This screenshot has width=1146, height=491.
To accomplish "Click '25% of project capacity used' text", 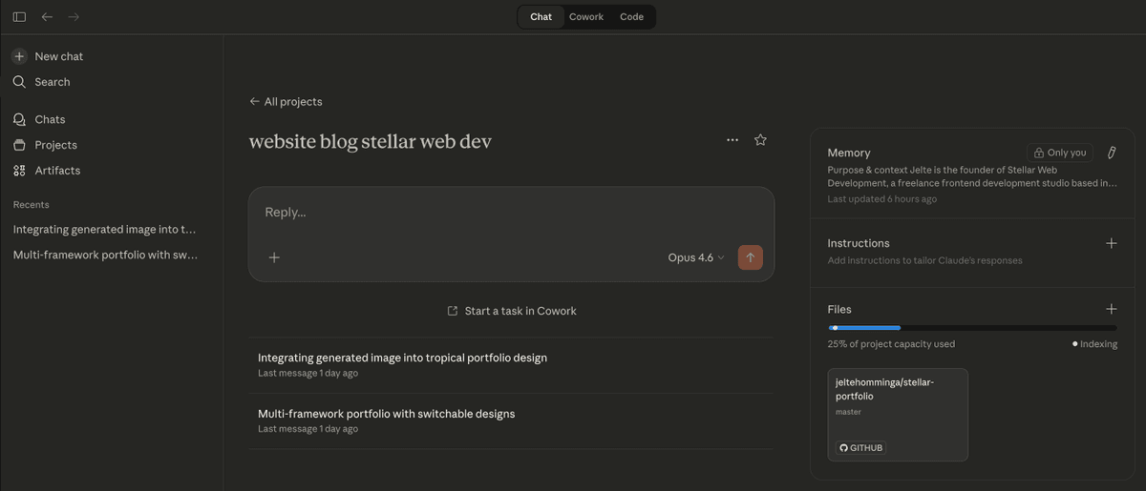I will (891, 344).
